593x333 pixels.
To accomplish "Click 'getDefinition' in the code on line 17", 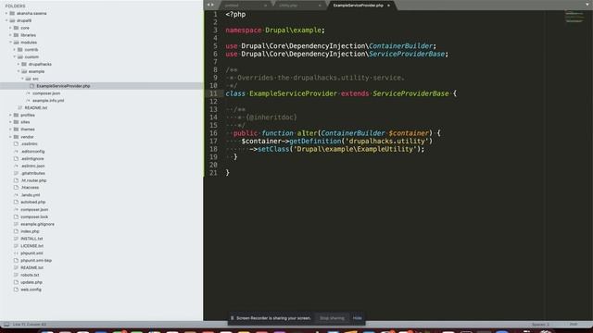I will [315, 142].
